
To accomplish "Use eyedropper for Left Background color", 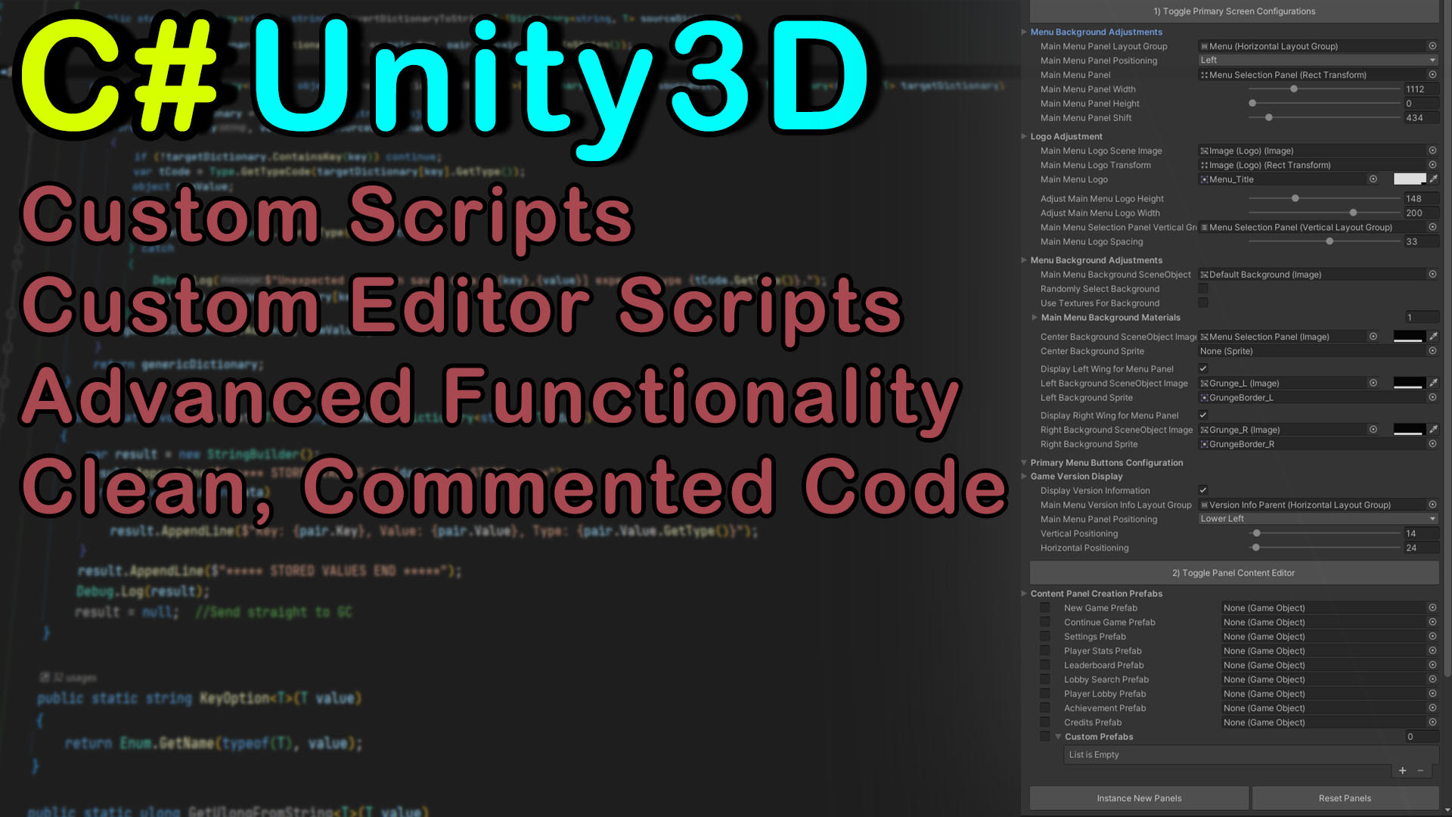I will click(x=1433, y=384).
